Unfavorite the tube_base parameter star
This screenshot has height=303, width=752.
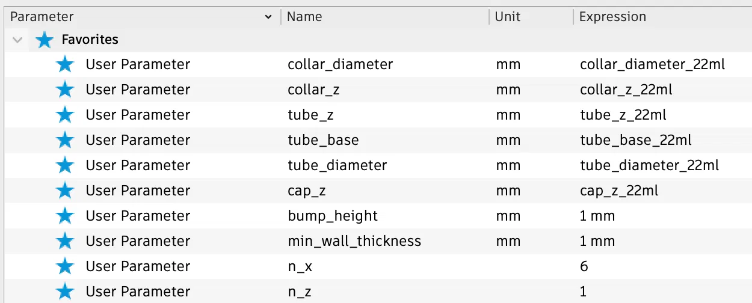coord(64,140)
